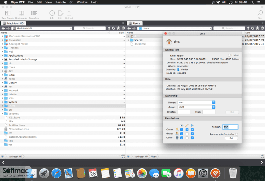Go back in right panel
The width and height of the screenshot is (265, 181).
pos(129,28)
